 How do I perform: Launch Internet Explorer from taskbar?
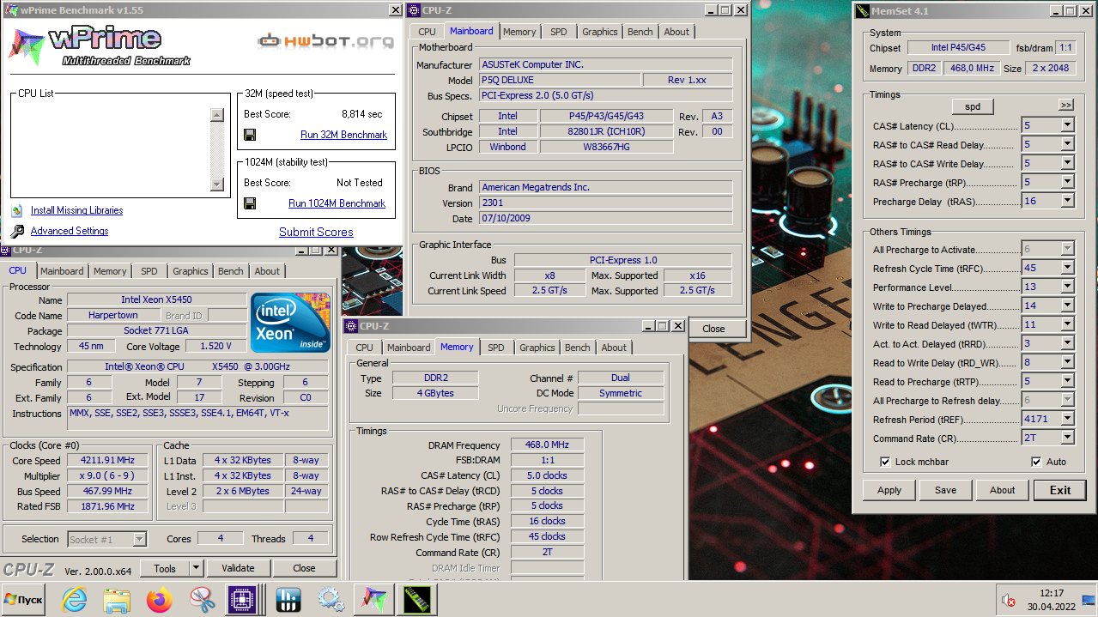[x=75, y=599]
